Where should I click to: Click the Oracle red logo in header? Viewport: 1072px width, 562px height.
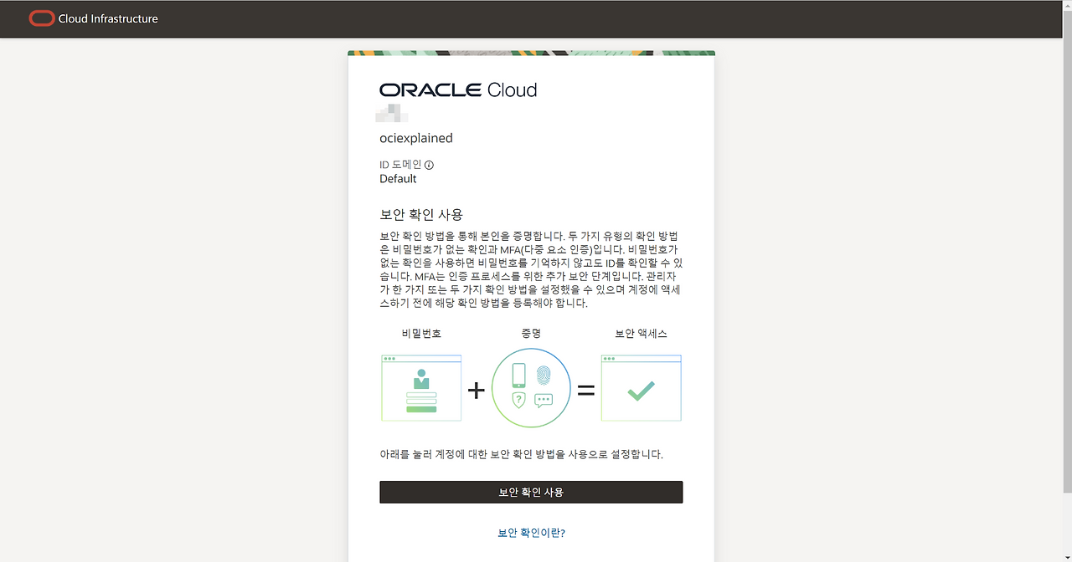41,18
